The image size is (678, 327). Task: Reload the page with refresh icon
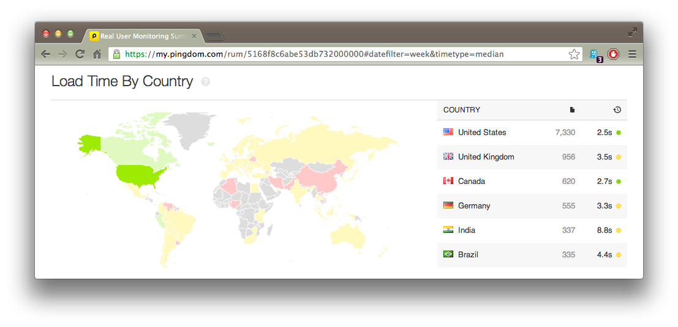click(80, 54)
